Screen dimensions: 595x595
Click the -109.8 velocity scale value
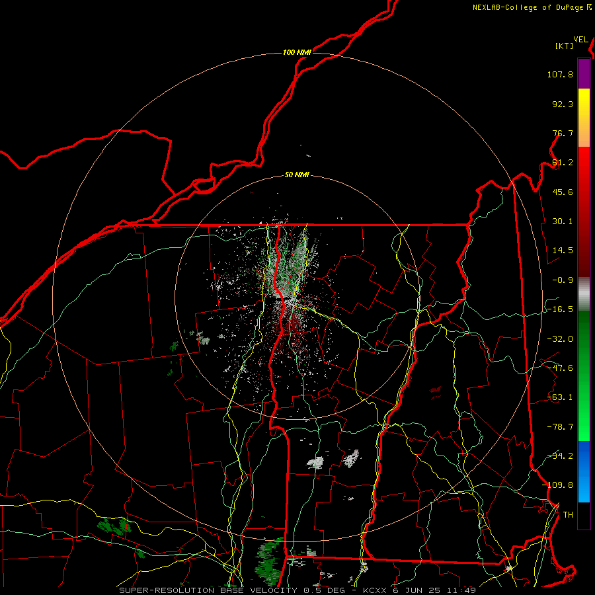(557, 485)
